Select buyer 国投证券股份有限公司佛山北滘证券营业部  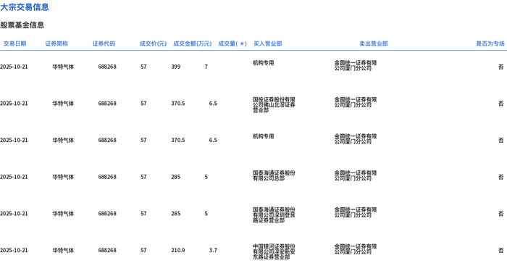(274, 105)
